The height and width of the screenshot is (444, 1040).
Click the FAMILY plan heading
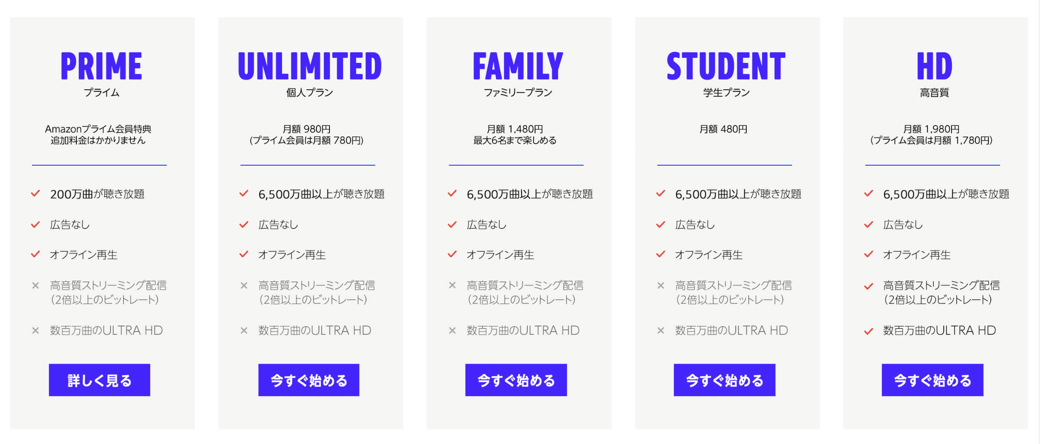518,66
